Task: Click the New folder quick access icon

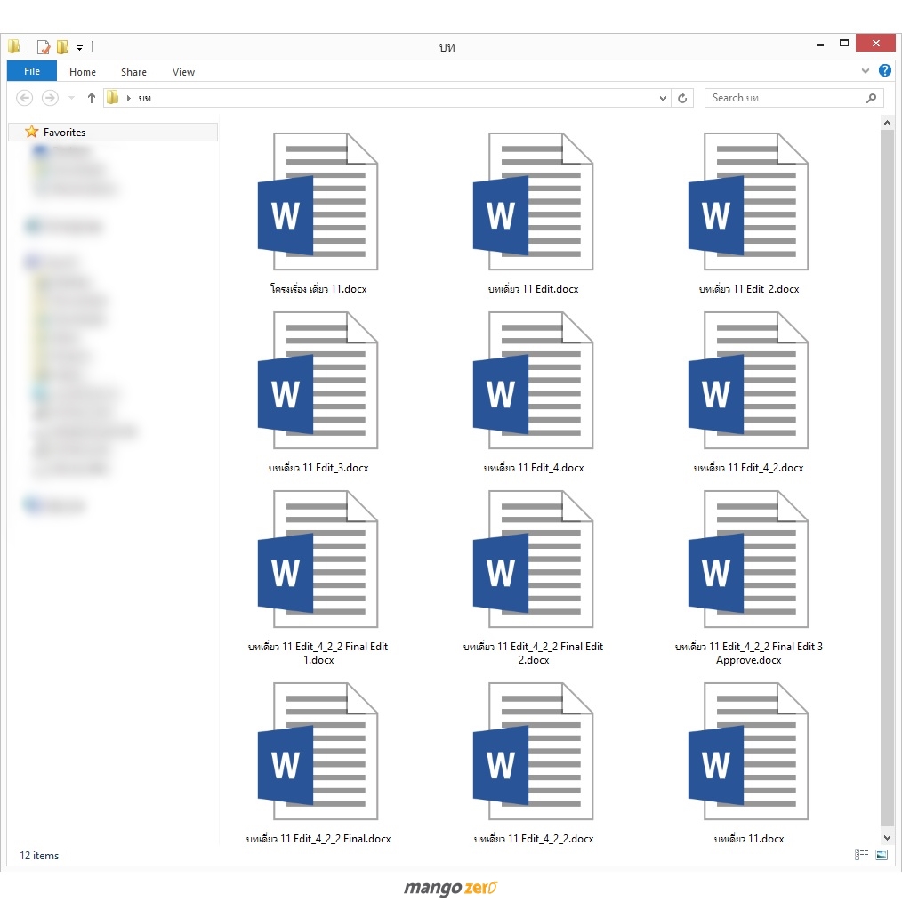Action: [x=62, y=46]
